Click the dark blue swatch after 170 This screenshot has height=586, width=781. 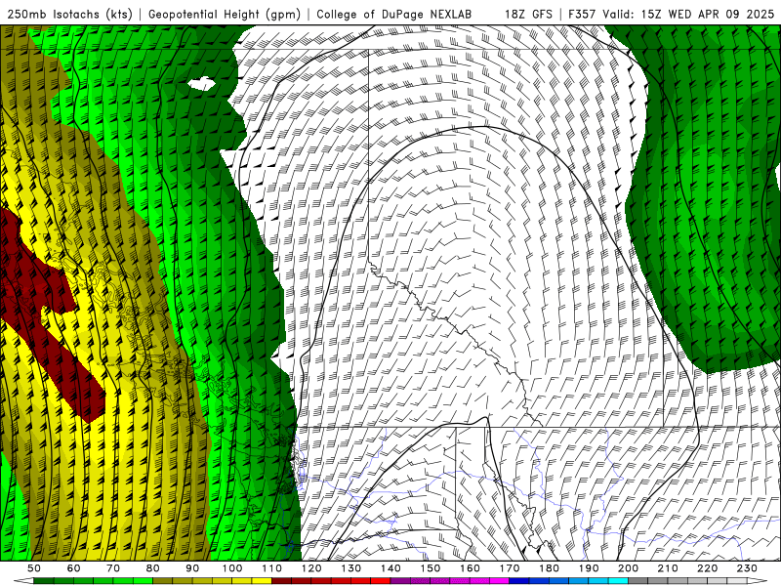click(x=519, y=581)
